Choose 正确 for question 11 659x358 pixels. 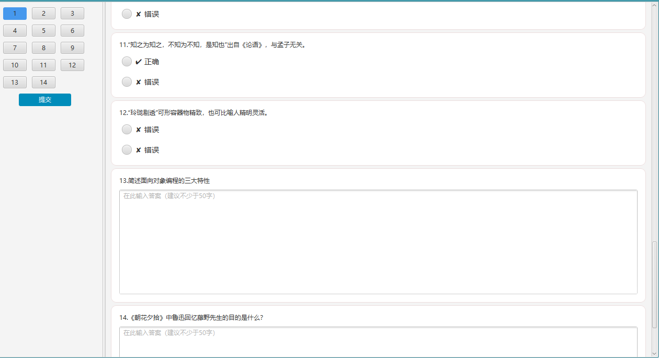click(127, 62)
